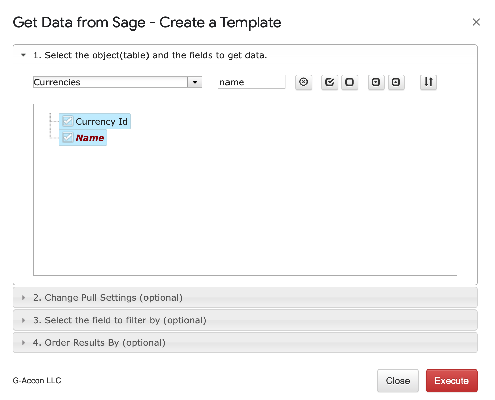495x400 pixels.
Task: Uncheck the Currency Id checkbox
Action: click(68, 121)
